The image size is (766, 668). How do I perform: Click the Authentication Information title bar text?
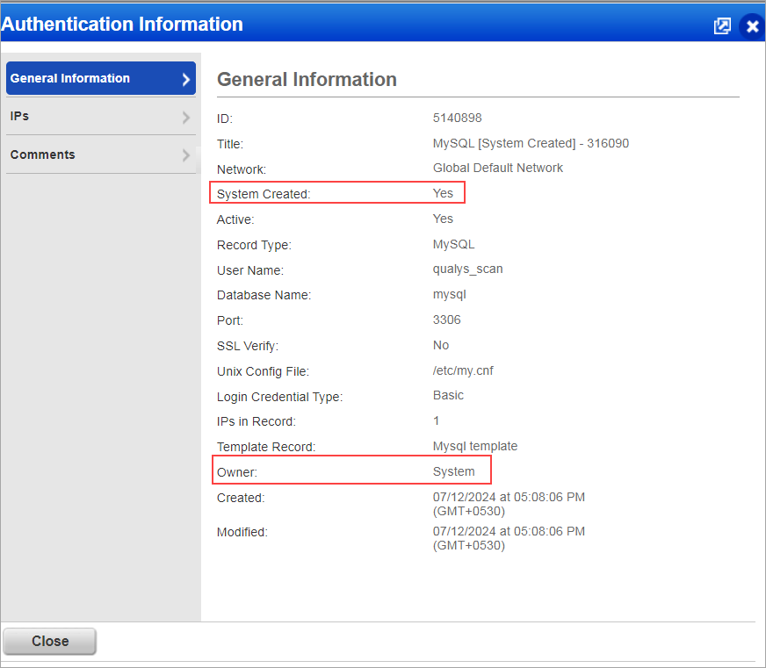(x=123, y=25)
